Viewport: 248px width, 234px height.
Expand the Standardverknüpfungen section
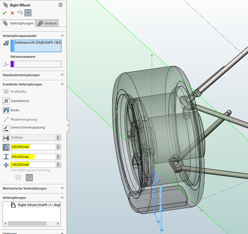[x=62, y=75]
